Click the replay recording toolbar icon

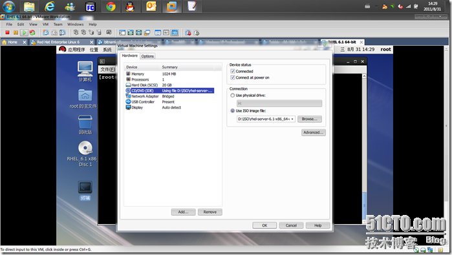pos(197,32)
